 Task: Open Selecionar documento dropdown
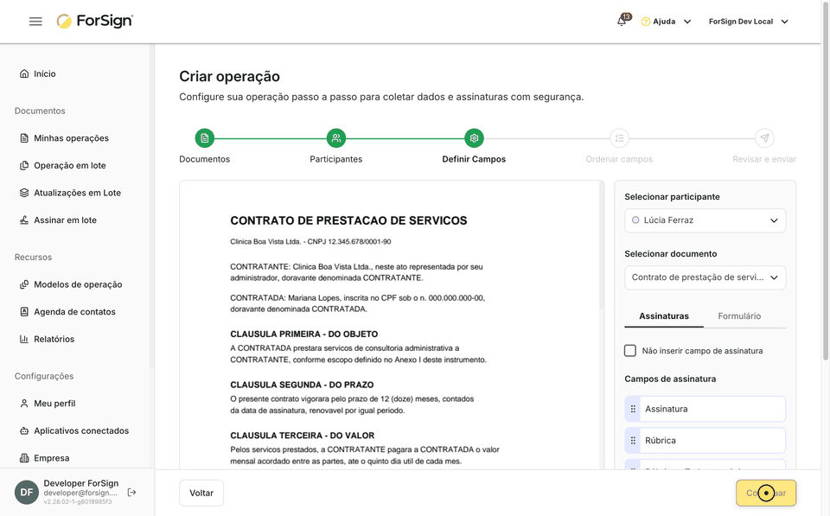[705, 277]
